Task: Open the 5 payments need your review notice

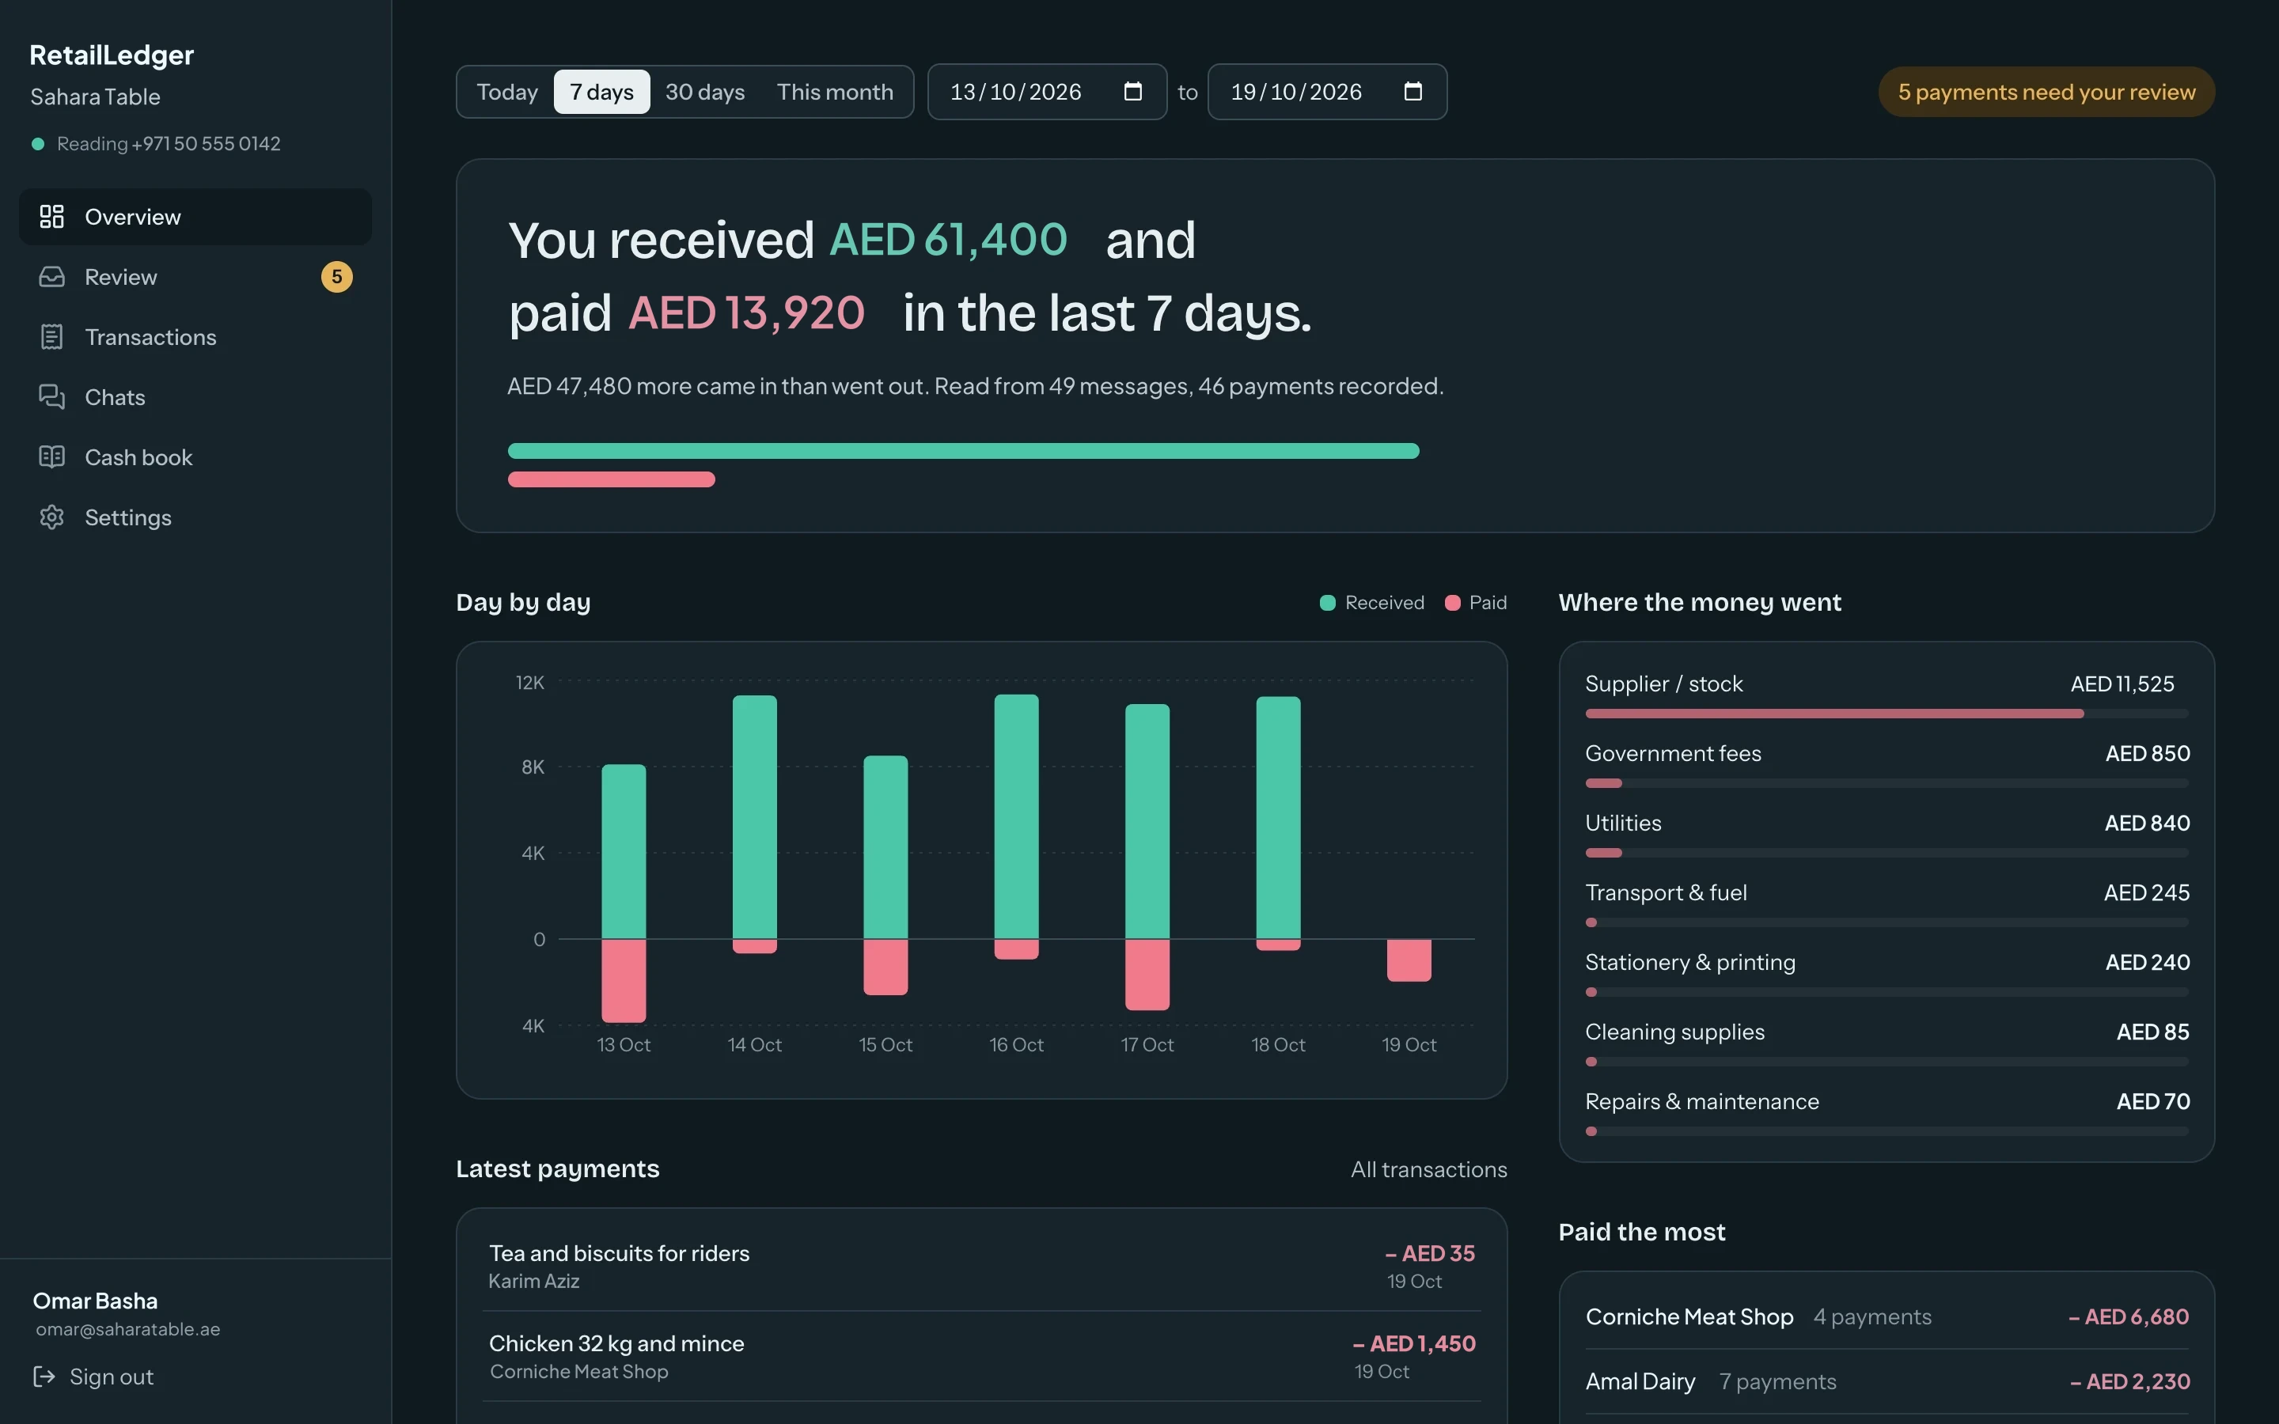Action: coord(2046,93)
